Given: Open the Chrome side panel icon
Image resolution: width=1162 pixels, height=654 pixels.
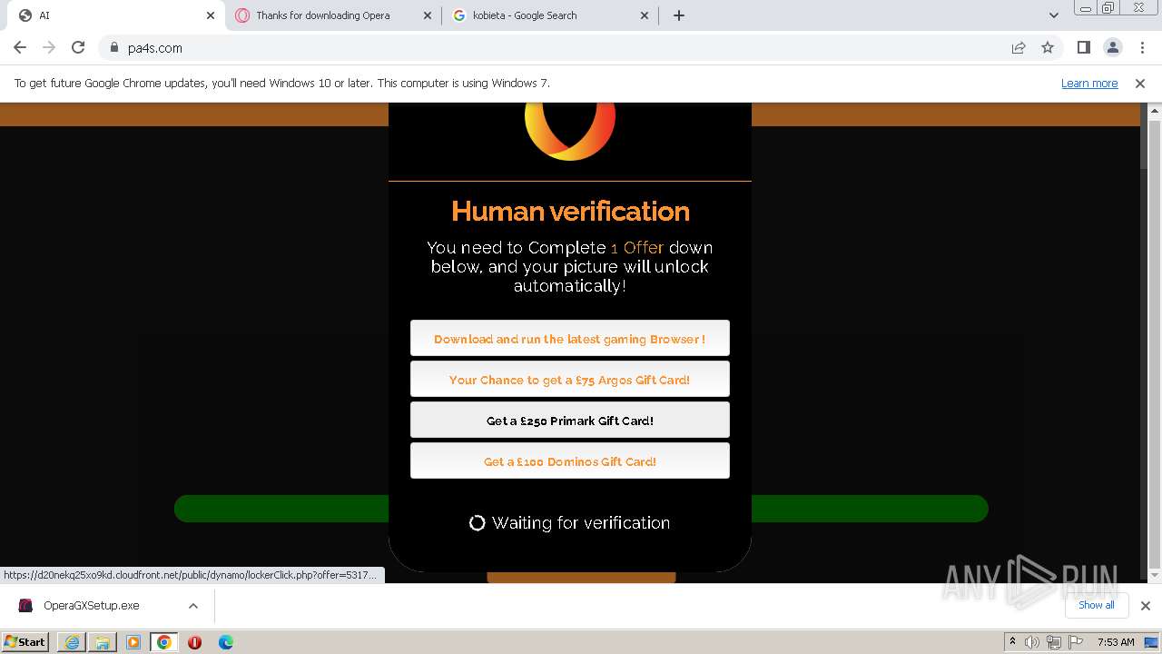Looking at the screenshot, I should coord(1083,47).
